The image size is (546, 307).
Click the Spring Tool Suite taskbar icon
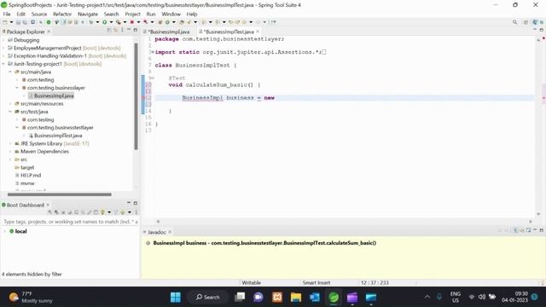334,298
